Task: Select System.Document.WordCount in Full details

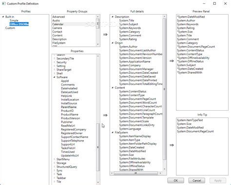Action: [x=138, y=102]
